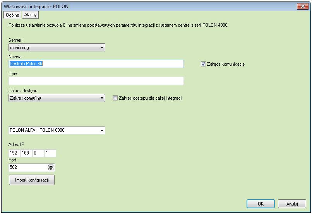Viewport: 312px width, 214px height.
Task: Click the Import konfiguracji button
Action: (x=32, y=180)
